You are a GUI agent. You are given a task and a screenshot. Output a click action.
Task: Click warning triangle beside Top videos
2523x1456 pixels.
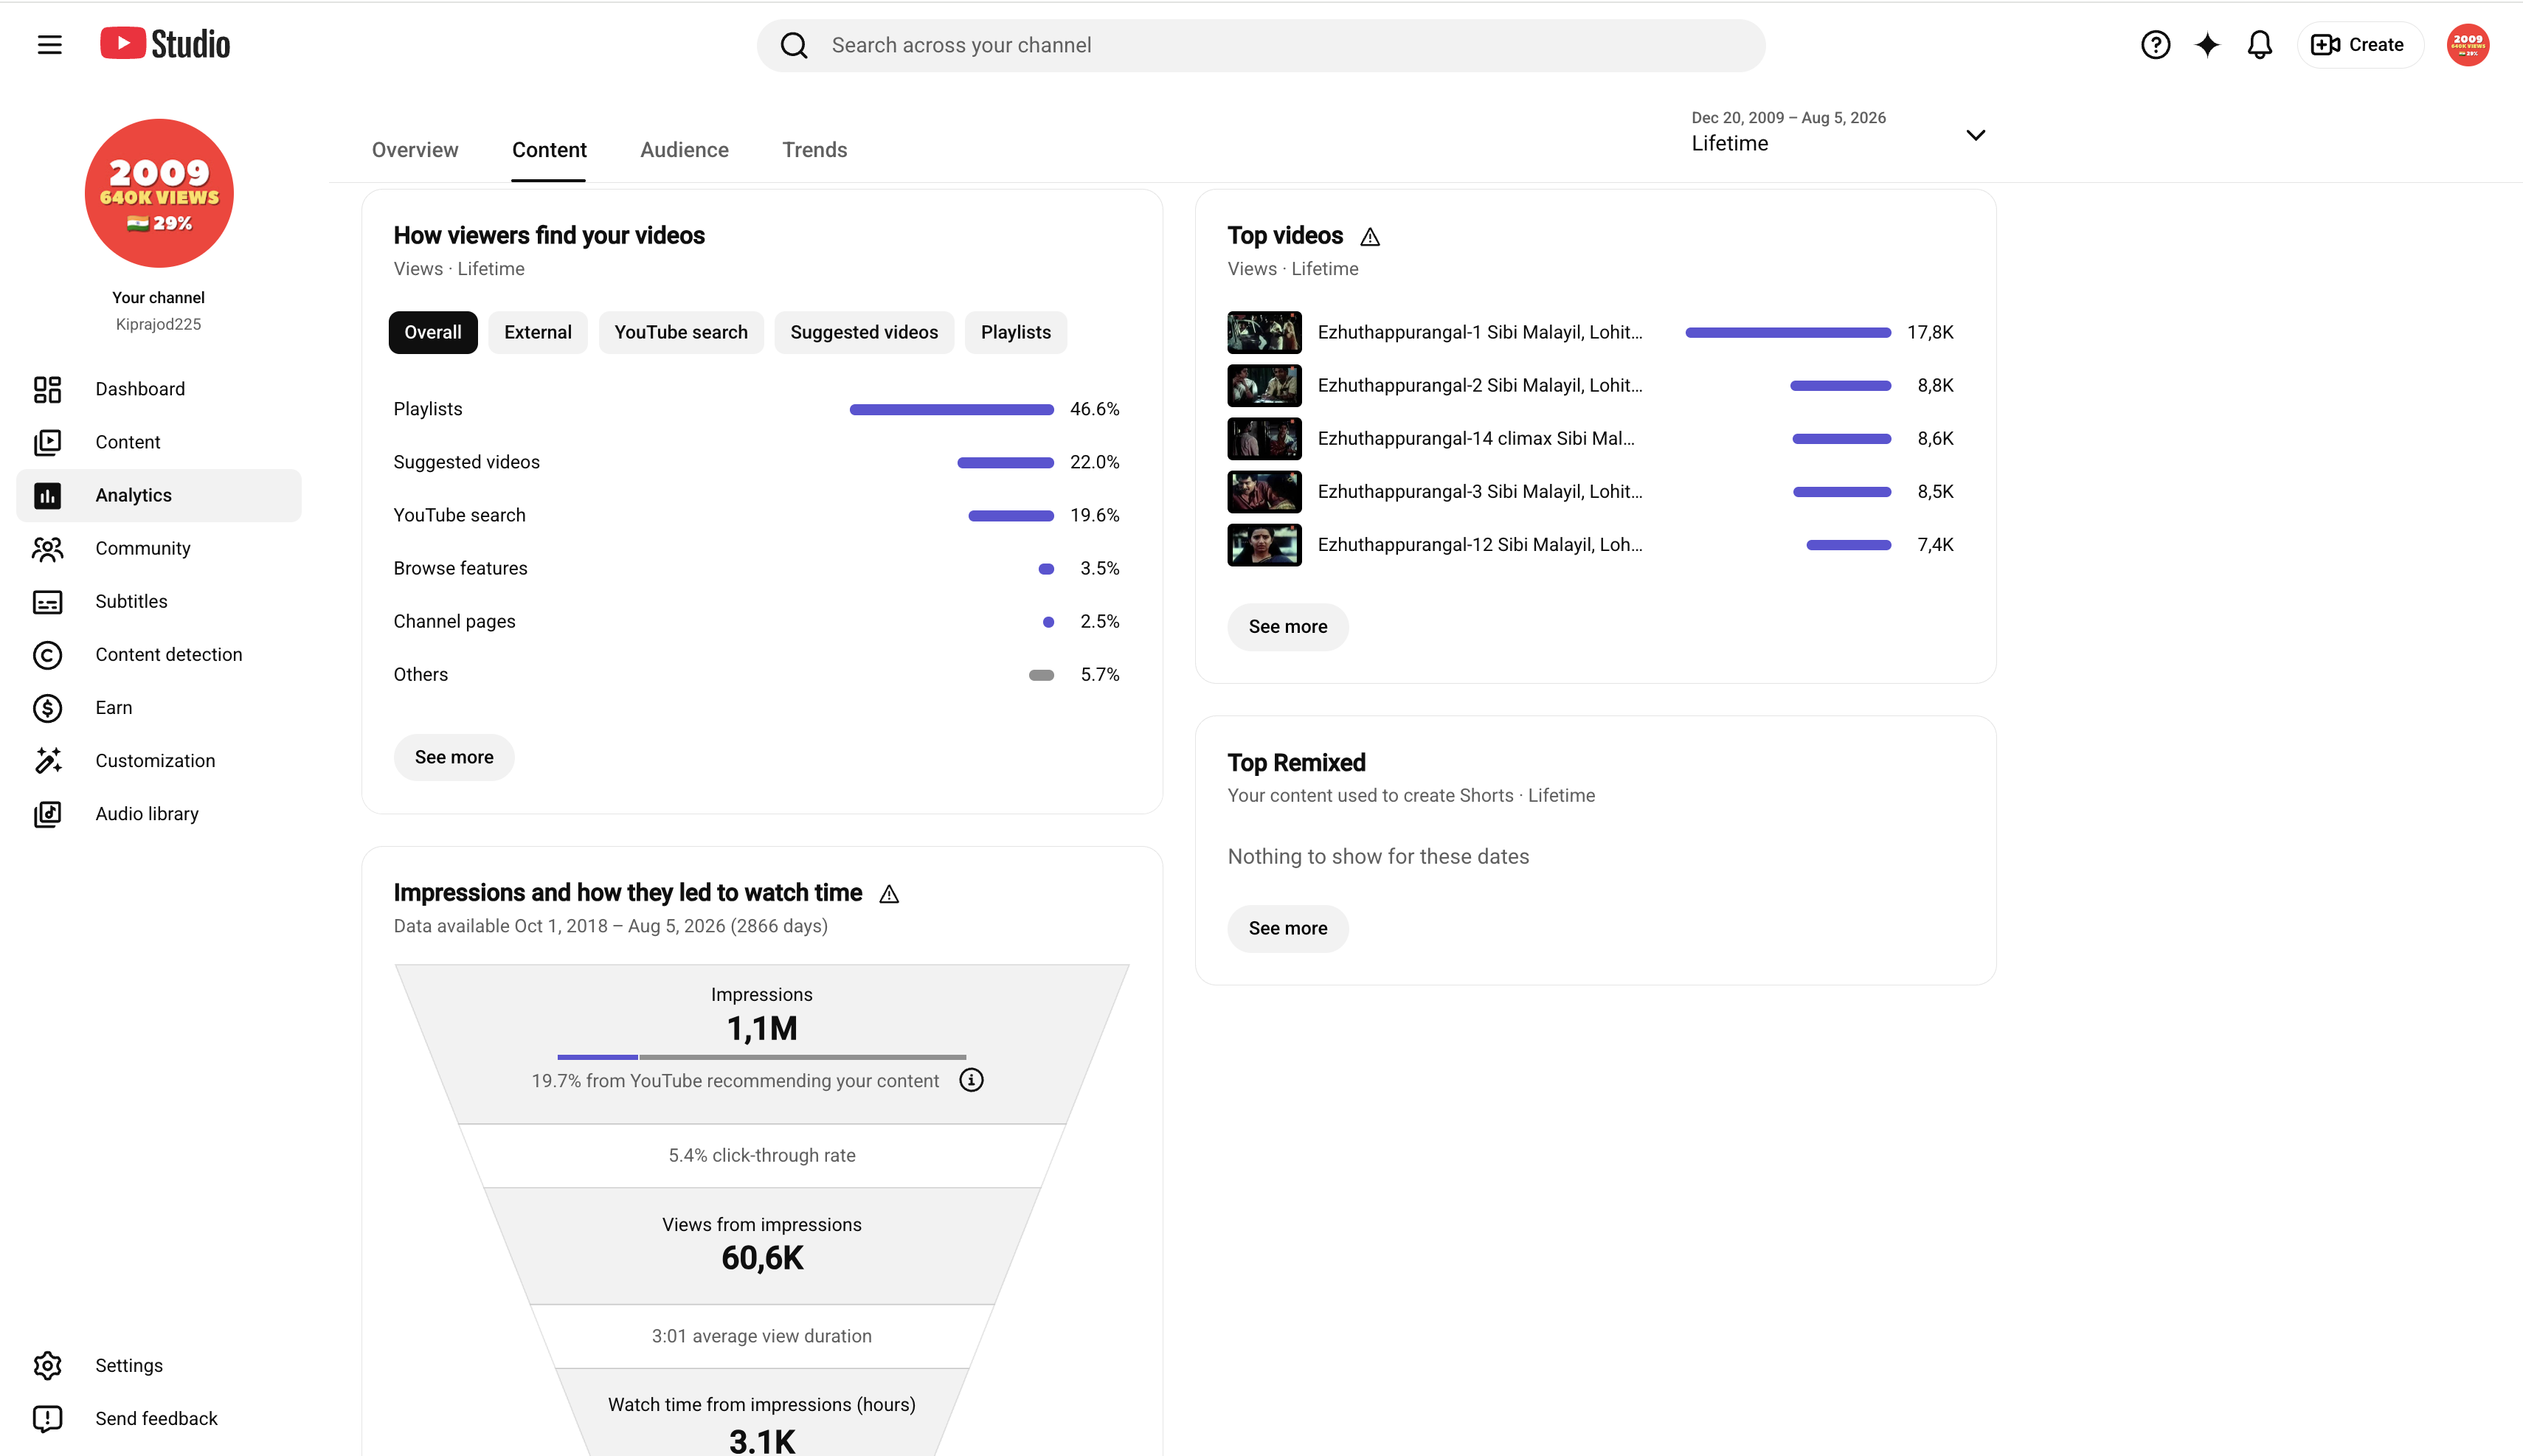click(1370, 237)
